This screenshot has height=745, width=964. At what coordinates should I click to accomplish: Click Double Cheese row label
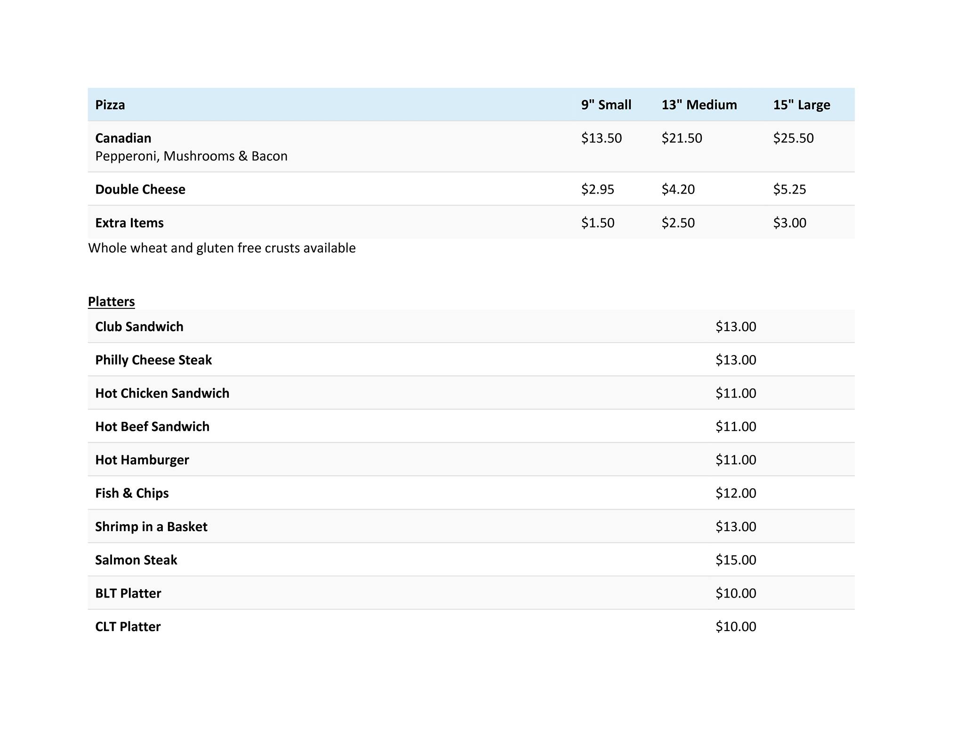(x=140, y=189)
